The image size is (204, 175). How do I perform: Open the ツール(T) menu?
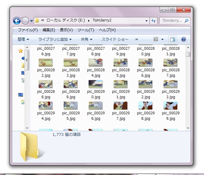(x=86, y=30)
